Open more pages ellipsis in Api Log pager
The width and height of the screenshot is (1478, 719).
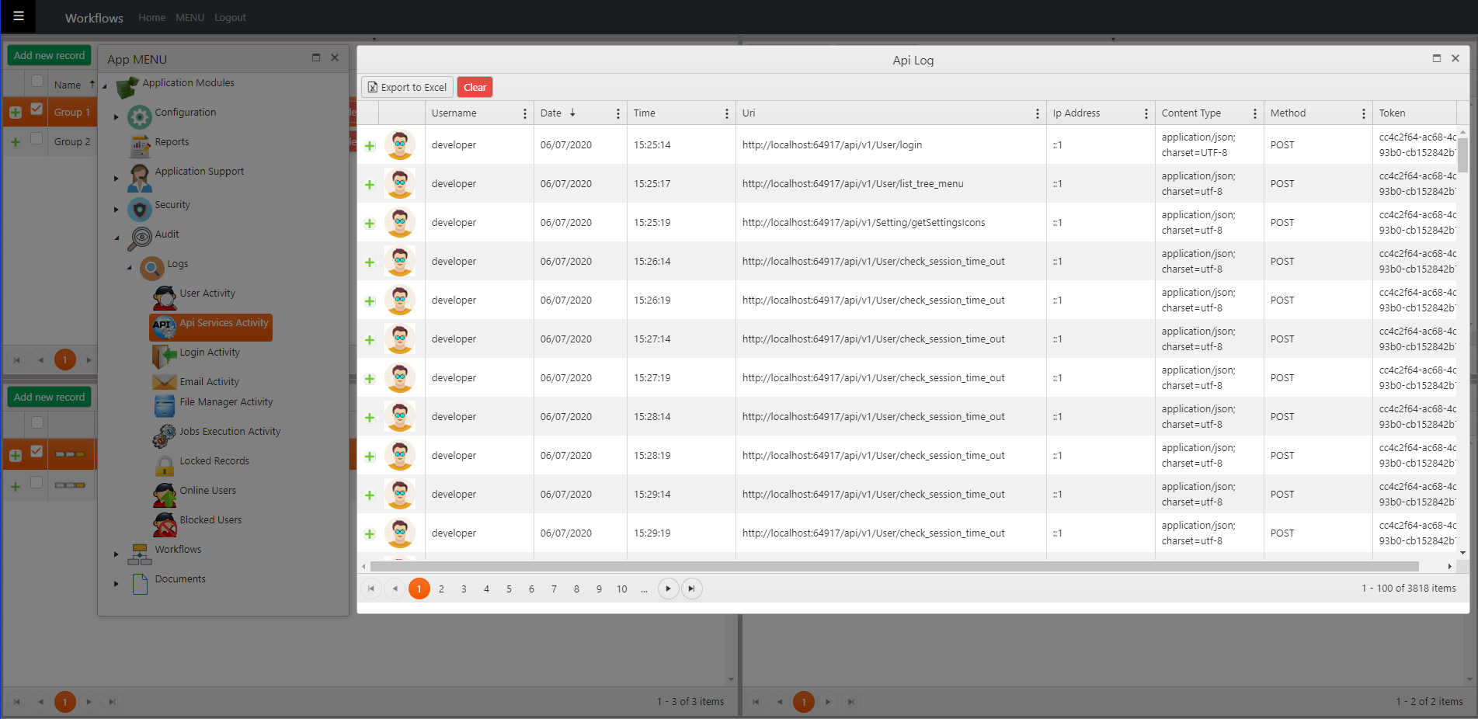[x=645, y=589]
